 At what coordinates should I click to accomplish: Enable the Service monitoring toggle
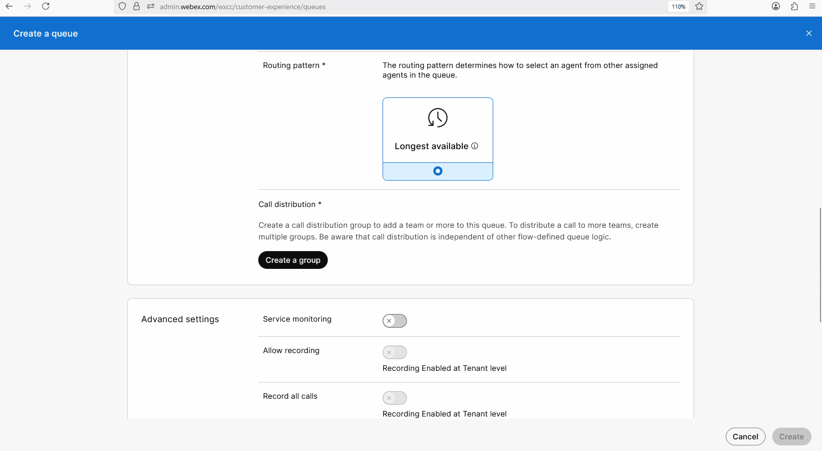(395, 321)
